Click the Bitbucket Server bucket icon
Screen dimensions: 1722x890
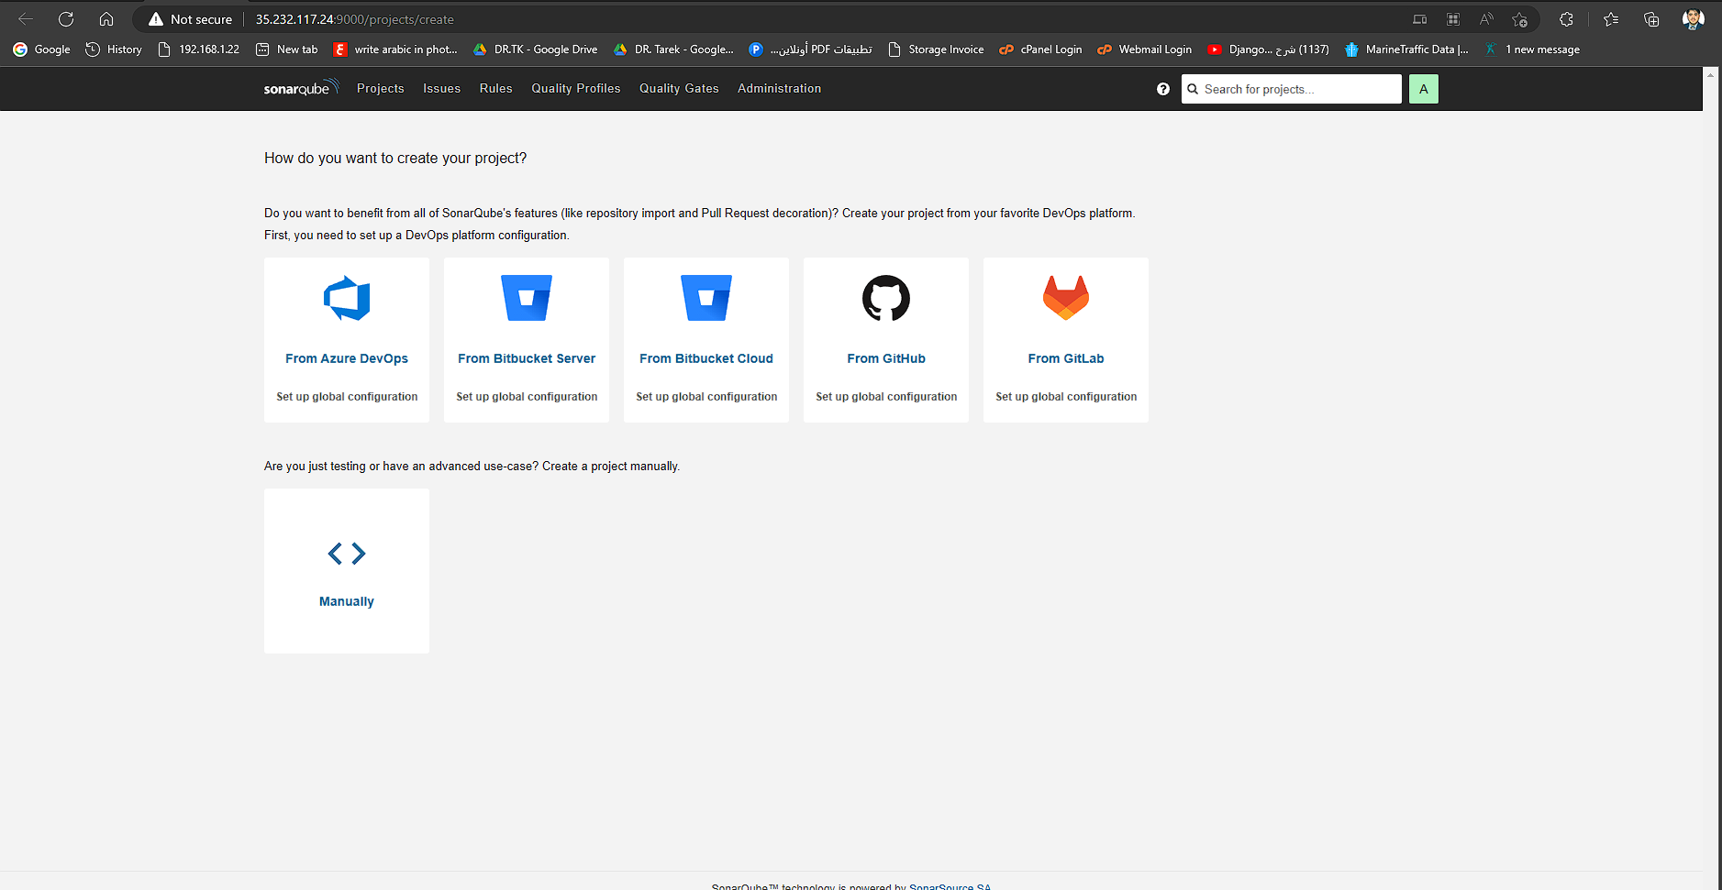pyautogui.click(x=526, y=297)
